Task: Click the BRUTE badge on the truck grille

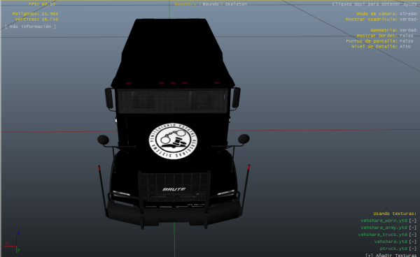Action: 174,189
